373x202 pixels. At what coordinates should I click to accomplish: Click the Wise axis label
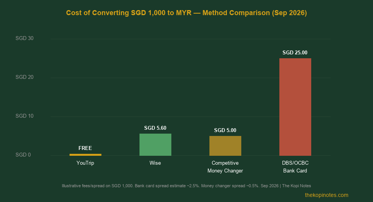(155, 163)
